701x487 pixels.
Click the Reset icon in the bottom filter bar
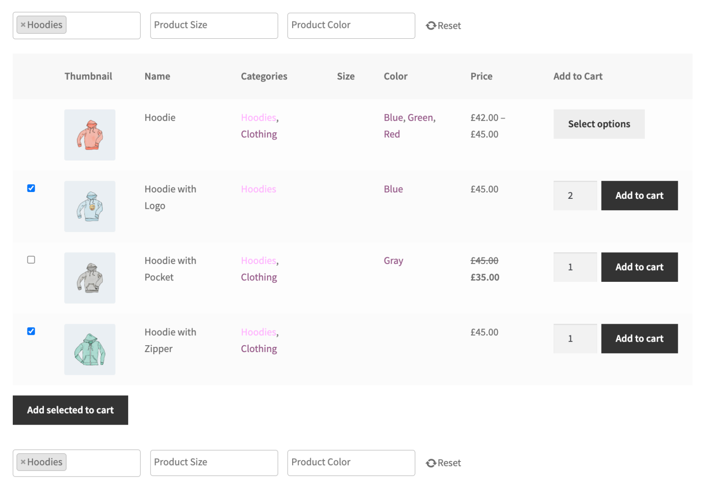click(431, 463)
